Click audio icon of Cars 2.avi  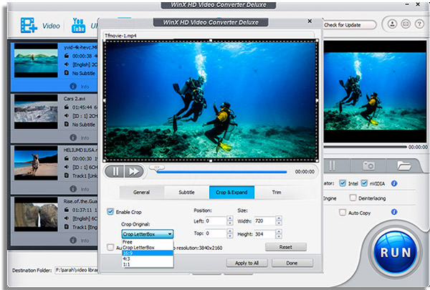(67, 116)
